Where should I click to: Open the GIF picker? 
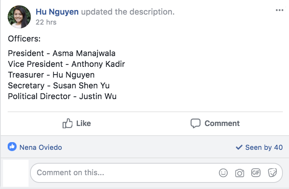point(256,172)
